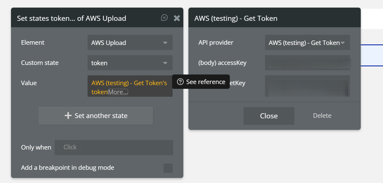Open the comment icon in Set states header

164,18
